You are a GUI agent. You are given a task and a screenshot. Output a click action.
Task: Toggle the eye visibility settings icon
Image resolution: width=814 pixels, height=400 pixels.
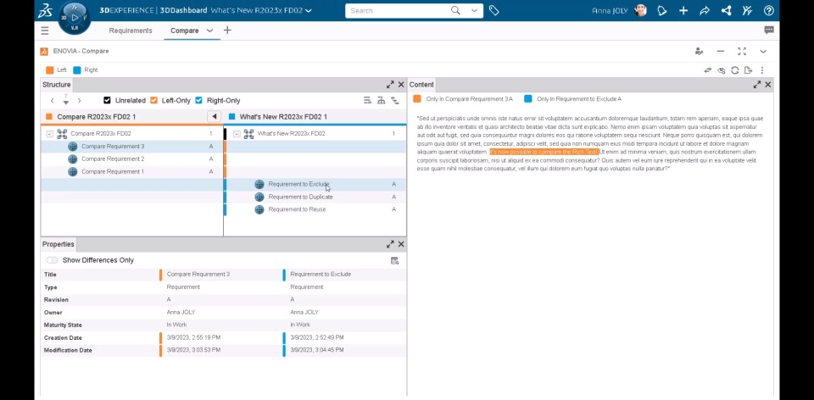721,70
